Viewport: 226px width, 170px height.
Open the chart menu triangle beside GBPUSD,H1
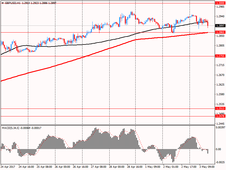coord(3,3)
